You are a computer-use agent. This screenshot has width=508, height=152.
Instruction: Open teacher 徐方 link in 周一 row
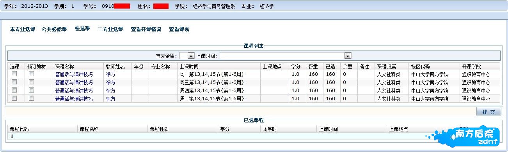(111, 99)
